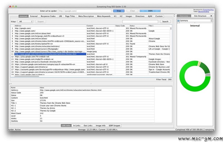Screen dimensions: 223x142
Task: Select the language_tools?hl=en&authuser=0 row
Action: coord(90,36)
